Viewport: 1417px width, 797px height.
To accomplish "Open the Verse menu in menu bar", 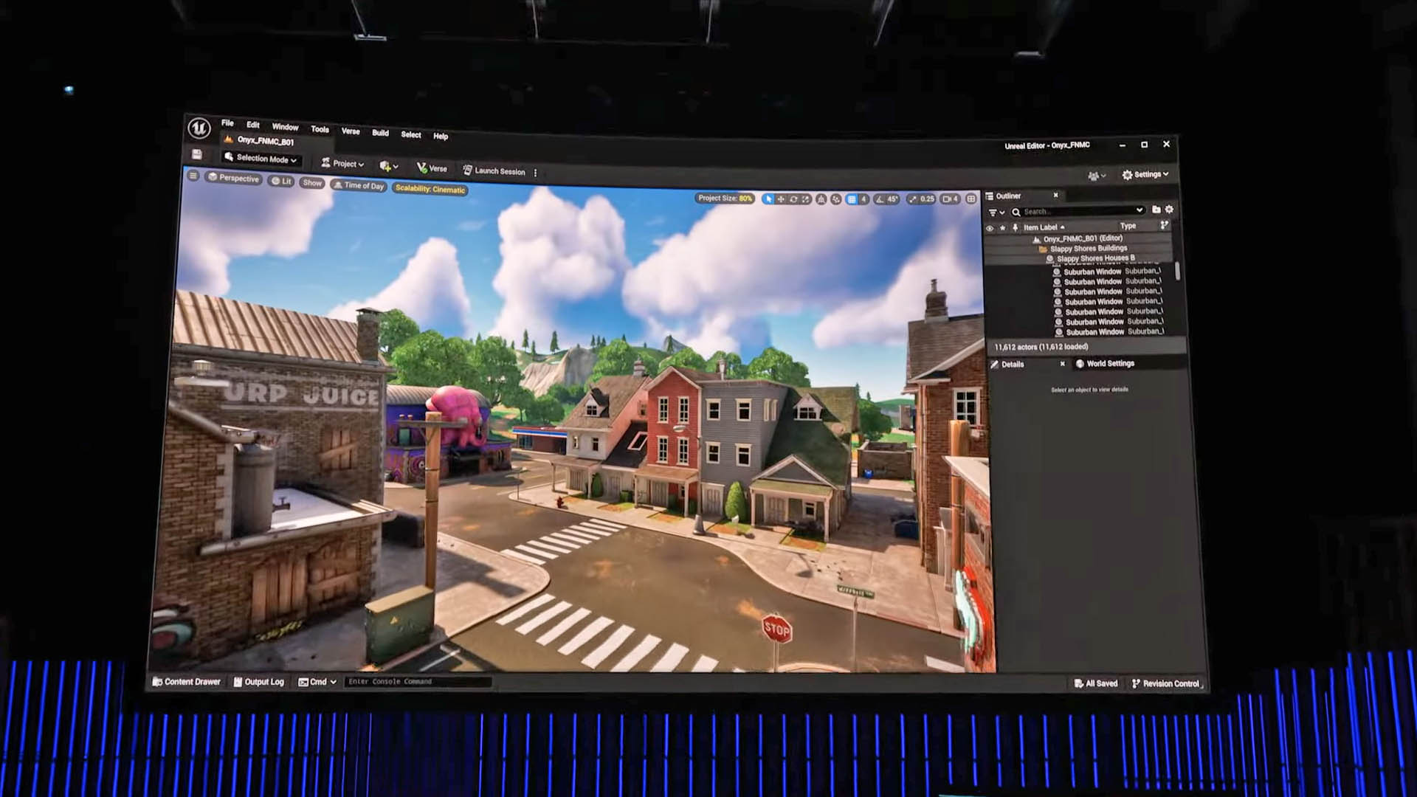I will click(x=351, y=131).
